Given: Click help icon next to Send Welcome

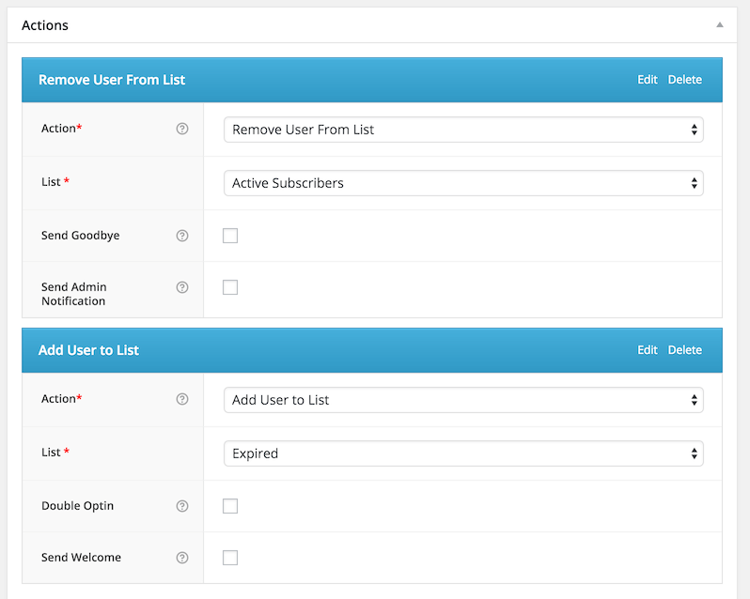Looking at the screenshot, I should [182, 558].
